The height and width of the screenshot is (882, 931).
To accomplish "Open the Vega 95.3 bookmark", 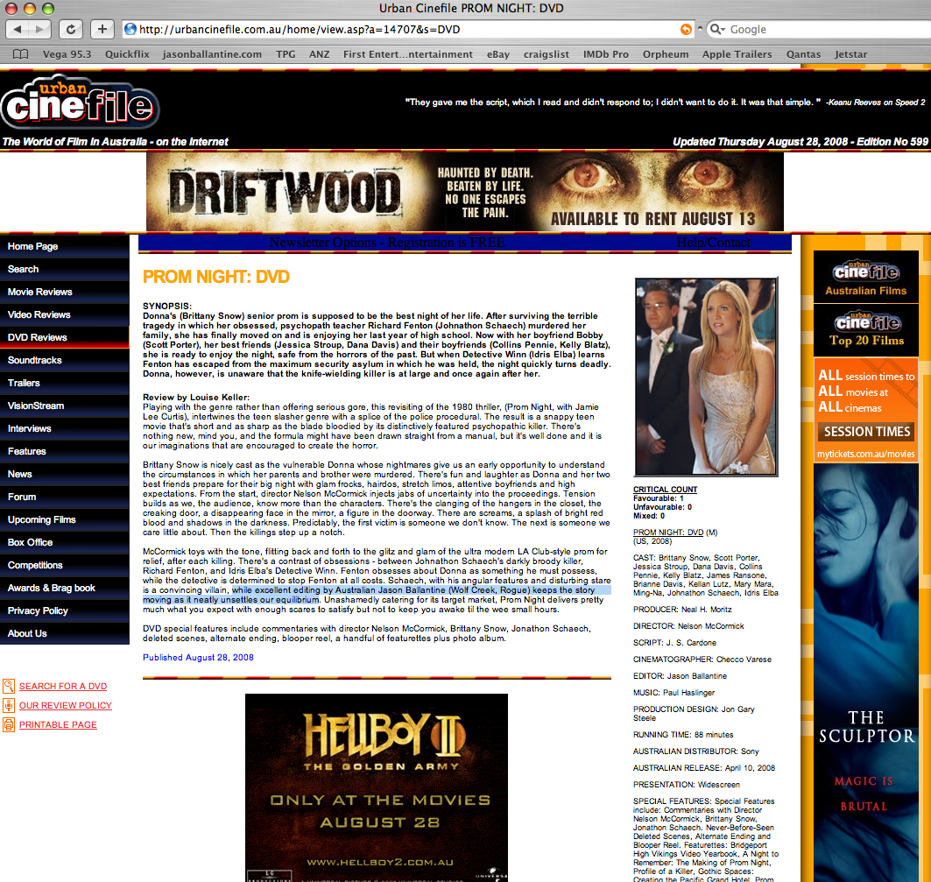I will [x=67, y=54].
